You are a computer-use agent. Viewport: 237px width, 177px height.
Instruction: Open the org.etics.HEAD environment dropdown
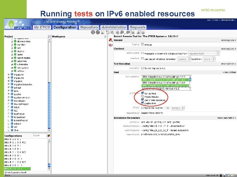tap(204, 53)
